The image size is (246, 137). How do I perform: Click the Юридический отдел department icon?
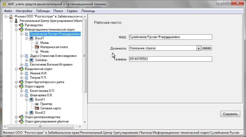coord(21,69)
